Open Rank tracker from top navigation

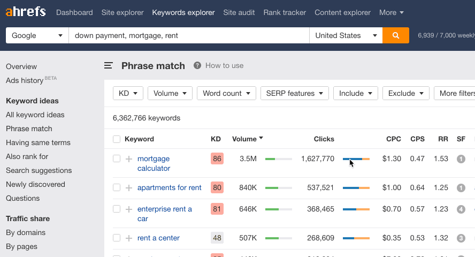(285, 12)
